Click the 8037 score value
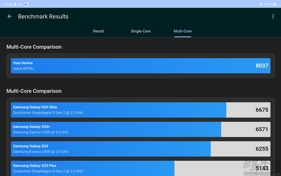The height and width of the screenshot is (176, 281). [x=262, y=66]
